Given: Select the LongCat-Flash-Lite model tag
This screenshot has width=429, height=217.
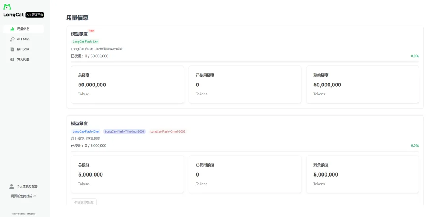Looking at the screenshot, I should [x=85, y=42].
